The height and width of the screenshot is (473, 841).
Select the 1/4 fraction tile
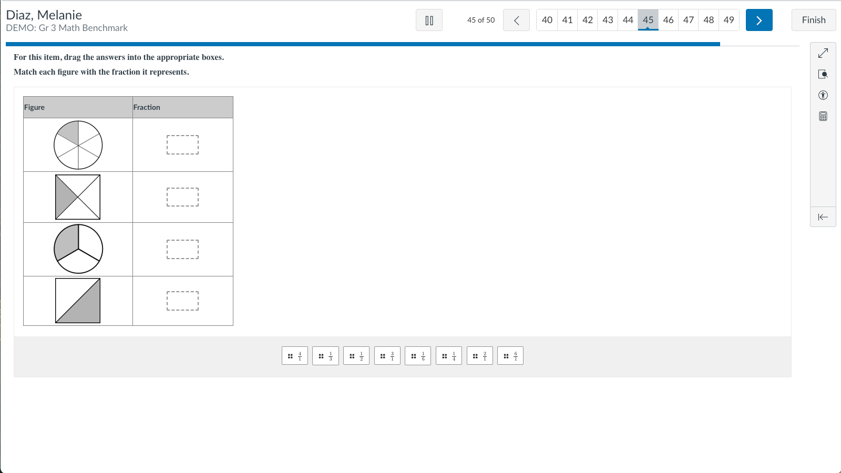(x=449, y=356)
